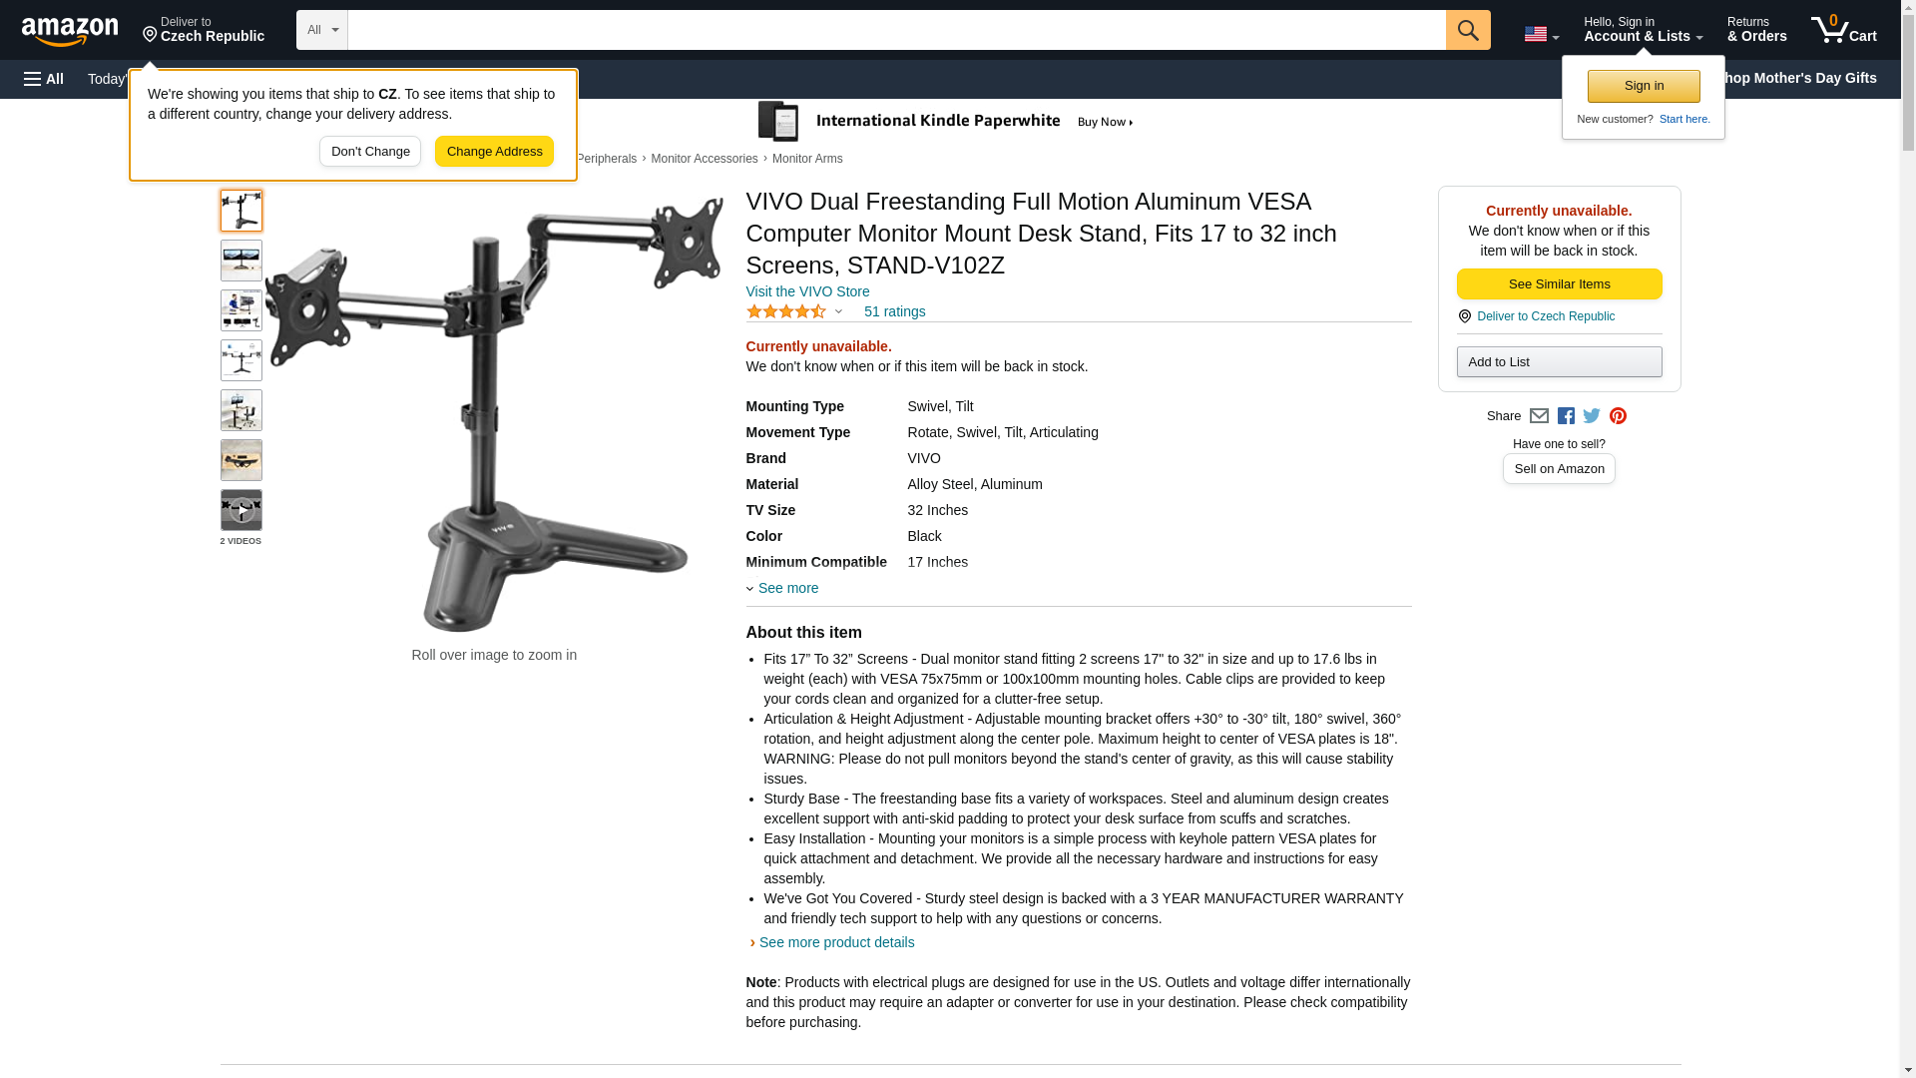Visit the VIVO Store link
1916x1078 pixels.
point(807,291)
